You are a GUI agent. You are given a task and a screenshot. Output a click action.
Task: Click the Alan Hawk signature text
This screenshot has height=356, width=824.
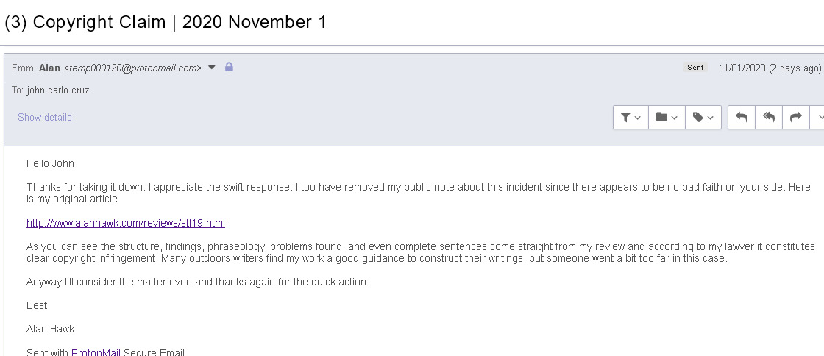click(50, 329)
